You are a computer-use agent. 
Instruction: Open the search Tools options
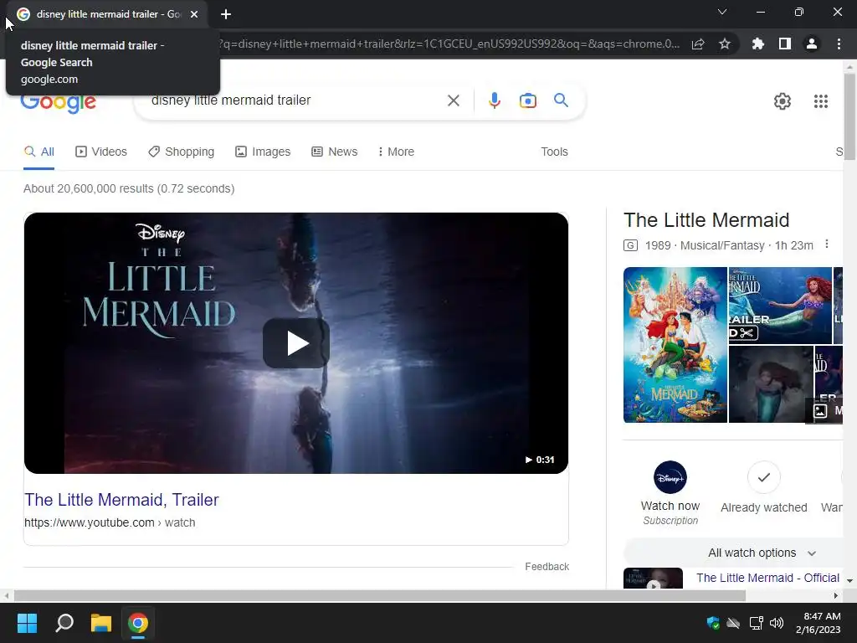(x=554, y=152)
